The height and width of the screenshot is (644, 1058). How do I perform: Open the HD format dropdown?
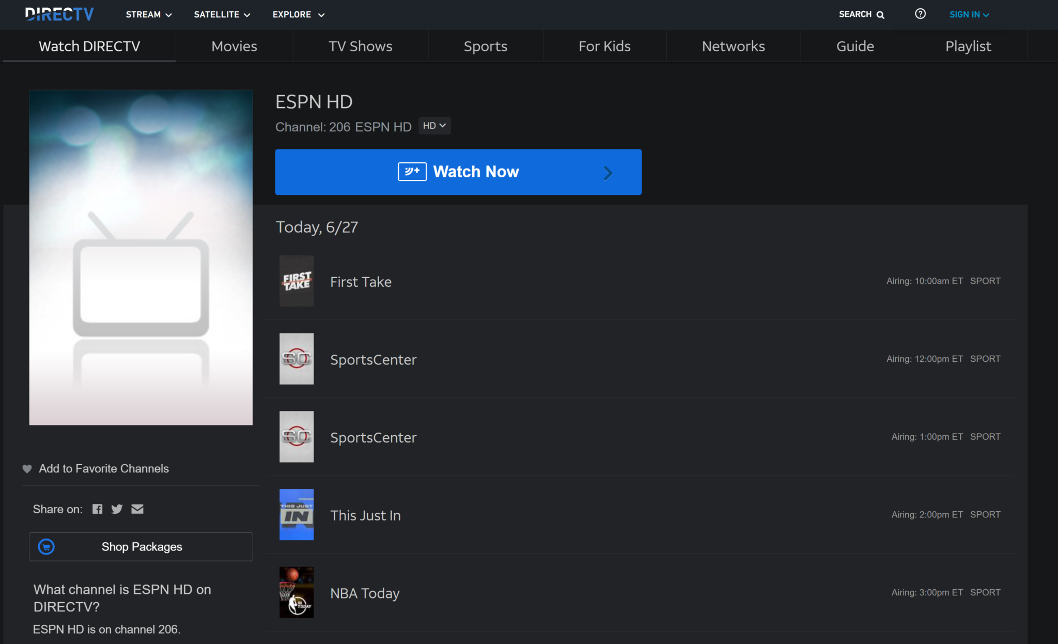tap(433, 125)
